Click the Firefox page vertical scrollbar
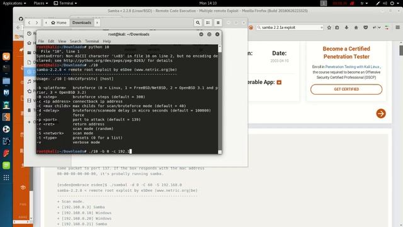The image size is (403, 227). (401, 134)
